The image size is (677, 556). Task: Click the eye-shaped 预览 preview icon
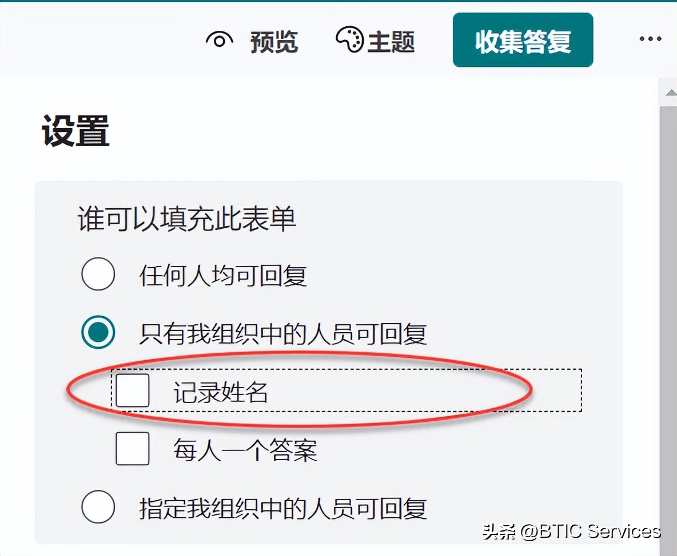tap(219, 40)
